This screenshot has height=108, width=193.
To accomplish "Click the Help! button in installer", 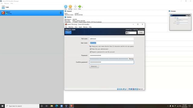I will point(141,32).
